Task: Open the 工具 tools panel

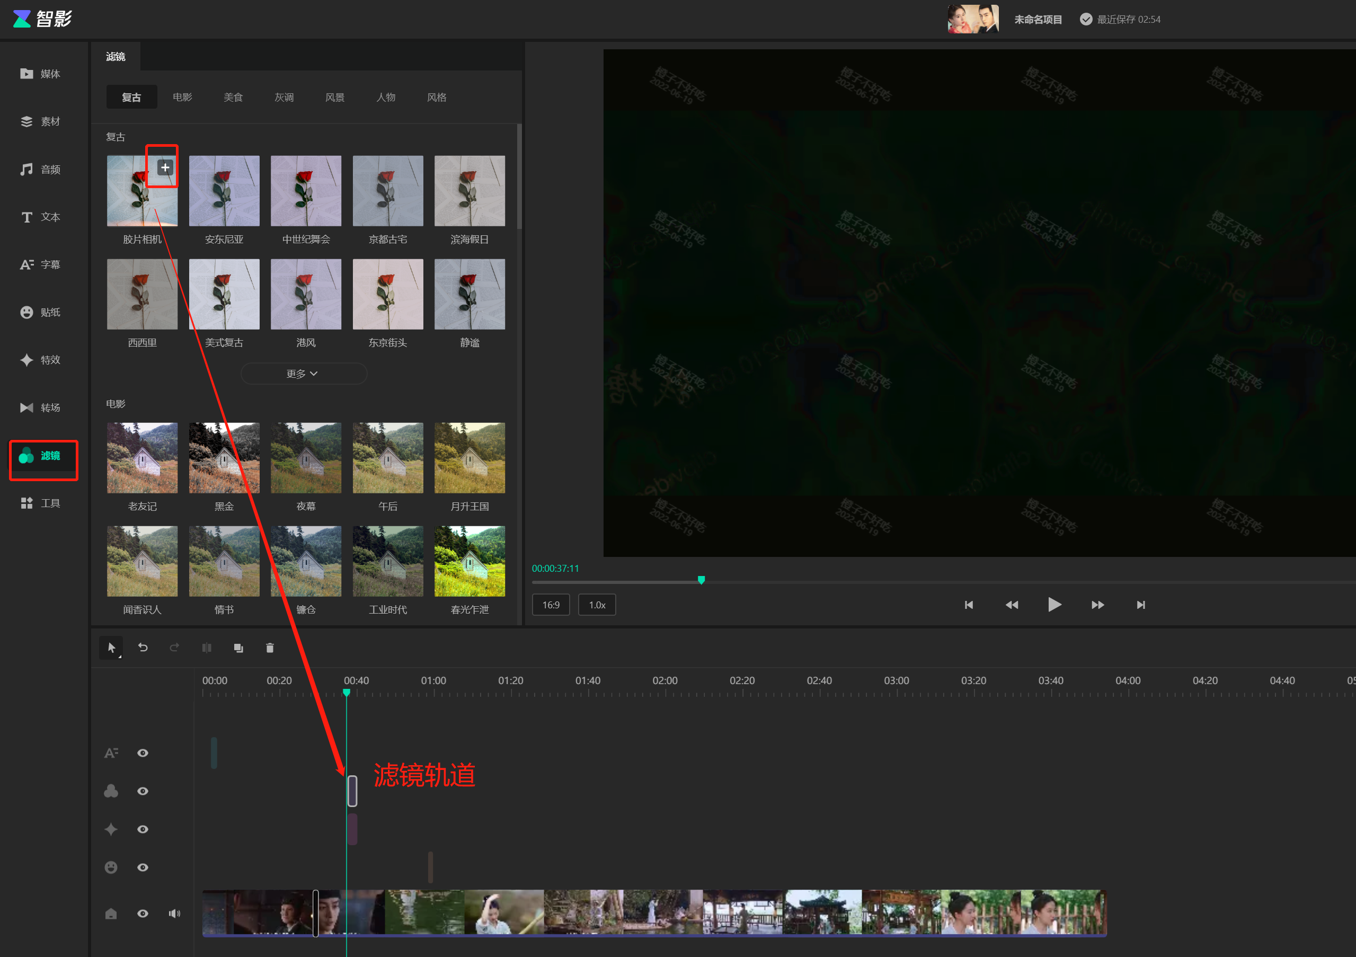Action: [41, 503]
